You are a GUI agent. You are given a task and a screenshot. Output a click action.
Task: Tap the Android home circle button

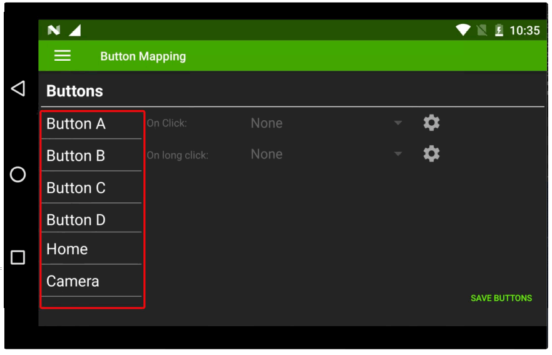[x=18, y=174]
